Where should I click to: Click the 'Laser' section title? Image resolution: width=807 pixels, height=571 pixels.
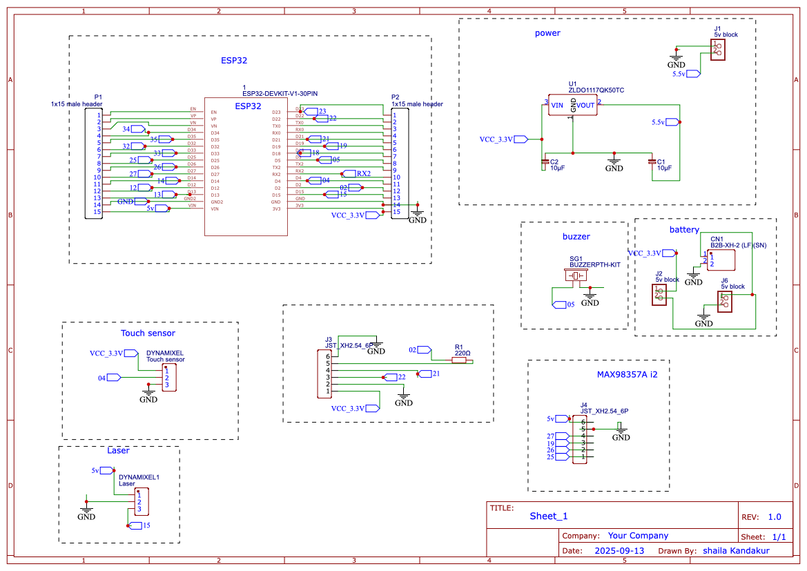(x=118, y=451)
